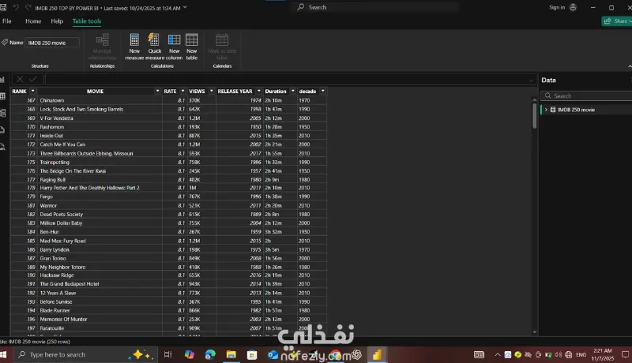Click the Share button
This screenshot has height=363, width=632.
pos(617,21)
